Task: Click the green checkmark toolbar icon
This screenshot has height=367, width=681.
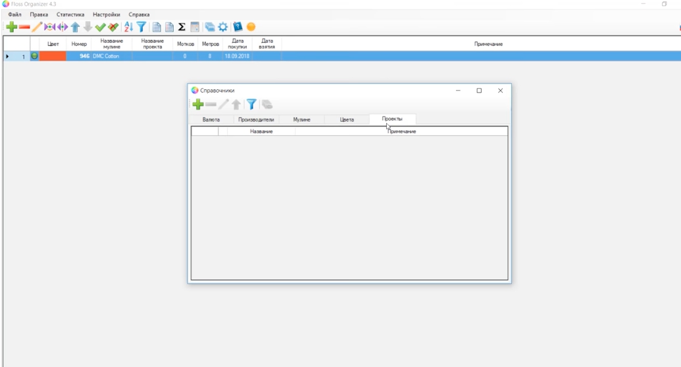Action: coord(100,27)
